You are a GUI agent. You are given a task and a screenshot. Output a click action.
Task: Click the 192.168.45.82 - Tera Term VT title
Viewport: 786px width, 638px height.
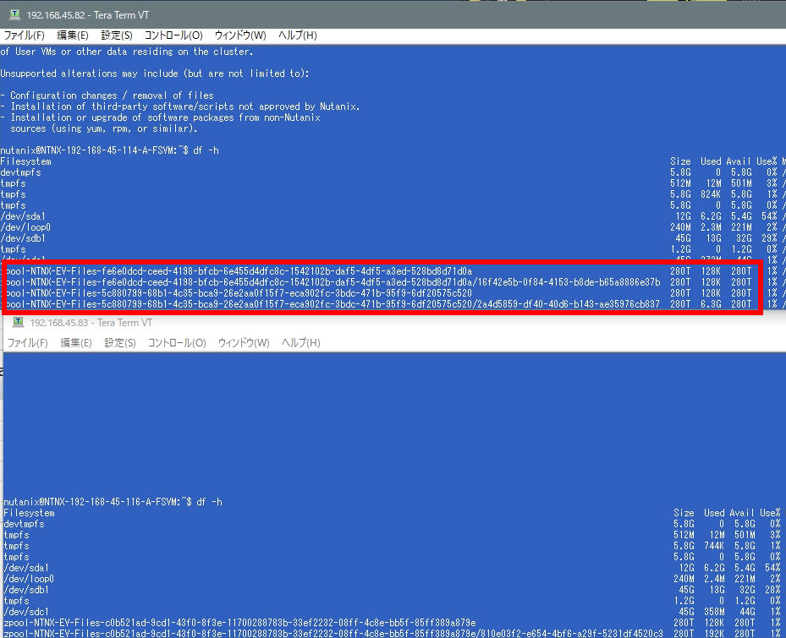(x=88, y=15)
